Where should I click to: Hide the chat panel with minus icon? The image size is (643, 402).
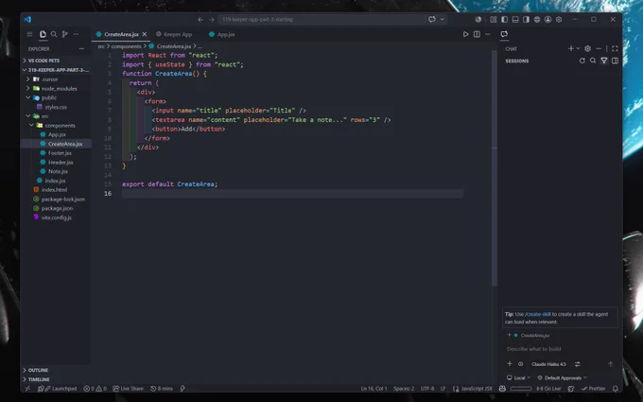click(599, 48)
